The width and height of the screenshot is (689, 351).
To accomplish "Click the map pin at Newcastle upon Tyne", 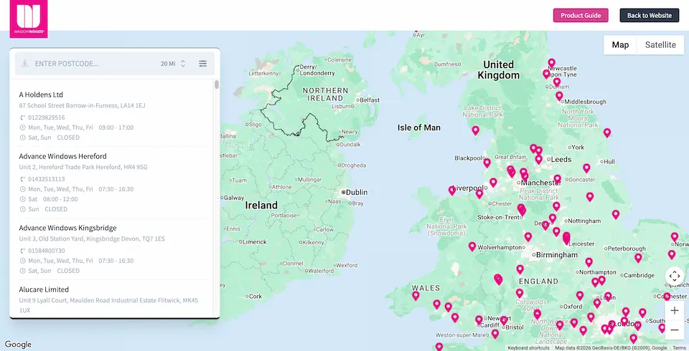I will pos(551,63).
